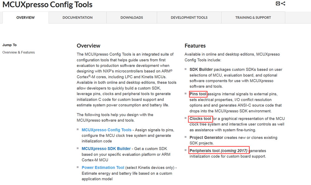Click the share icon
This screenshot has height=185, width=311.
coord(283,4)
